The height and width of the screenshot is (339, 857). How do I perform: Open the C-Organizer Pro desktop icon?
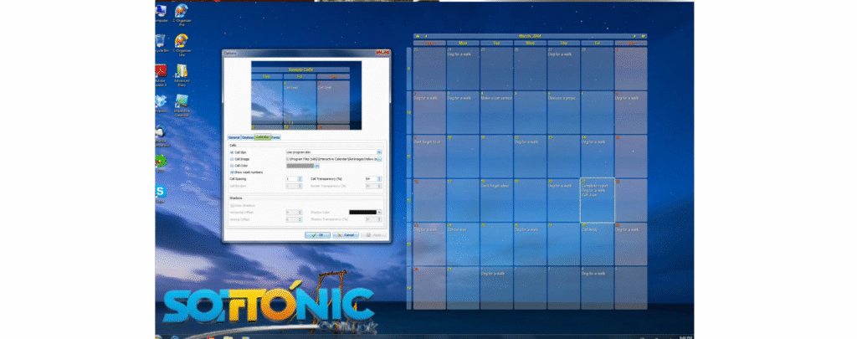tap(182, 15)
